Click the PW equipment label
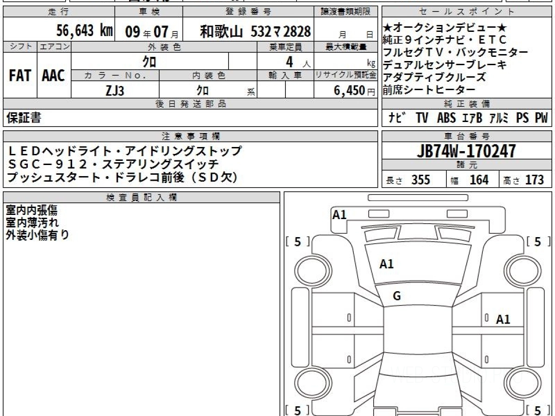This screenshot has width=555, height=416. [541, 118]
